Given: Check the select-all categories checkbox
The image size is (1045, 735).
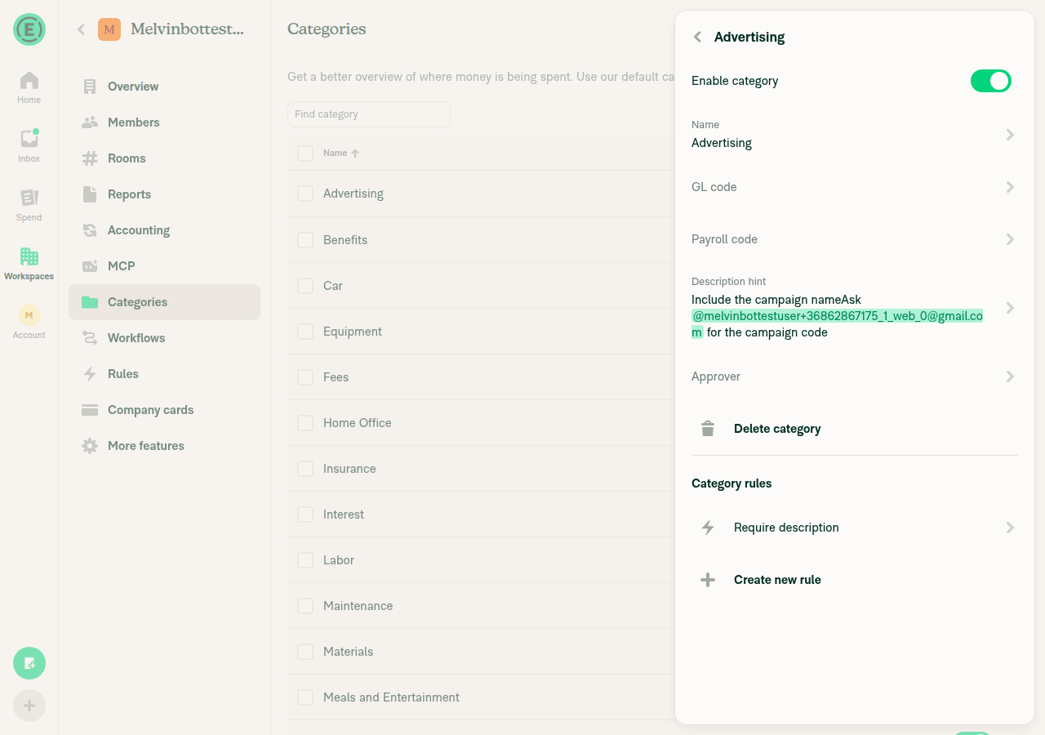Looking at the screenshot, I should pos(305,154).
